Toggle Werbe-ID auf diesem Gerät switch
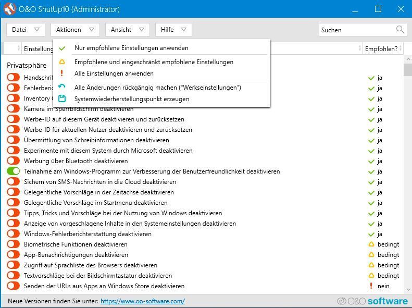 coord(14,119)
